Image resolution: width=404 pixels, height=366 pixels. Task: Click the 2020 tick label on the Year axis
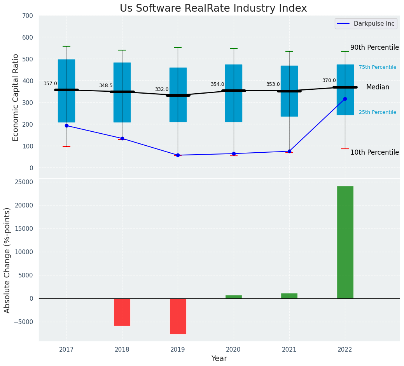(233, 350)
